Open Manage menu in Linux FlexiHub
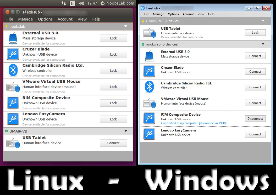 (x=25, y=19)
